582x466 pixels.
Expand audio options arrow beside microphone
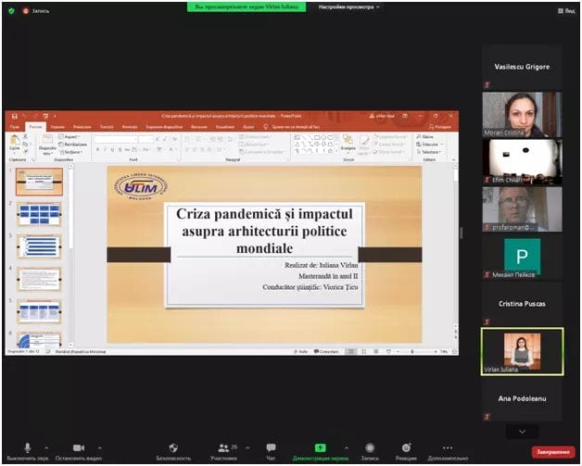click(47, 447)
